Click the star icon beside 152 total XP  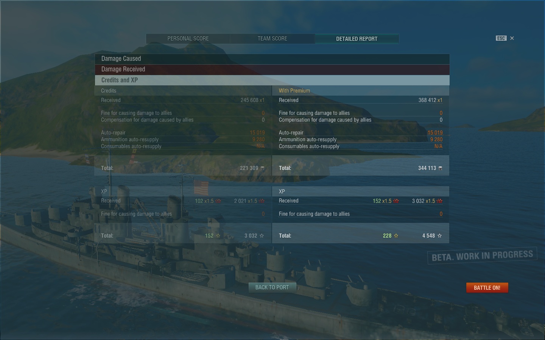tap(218, 236)
